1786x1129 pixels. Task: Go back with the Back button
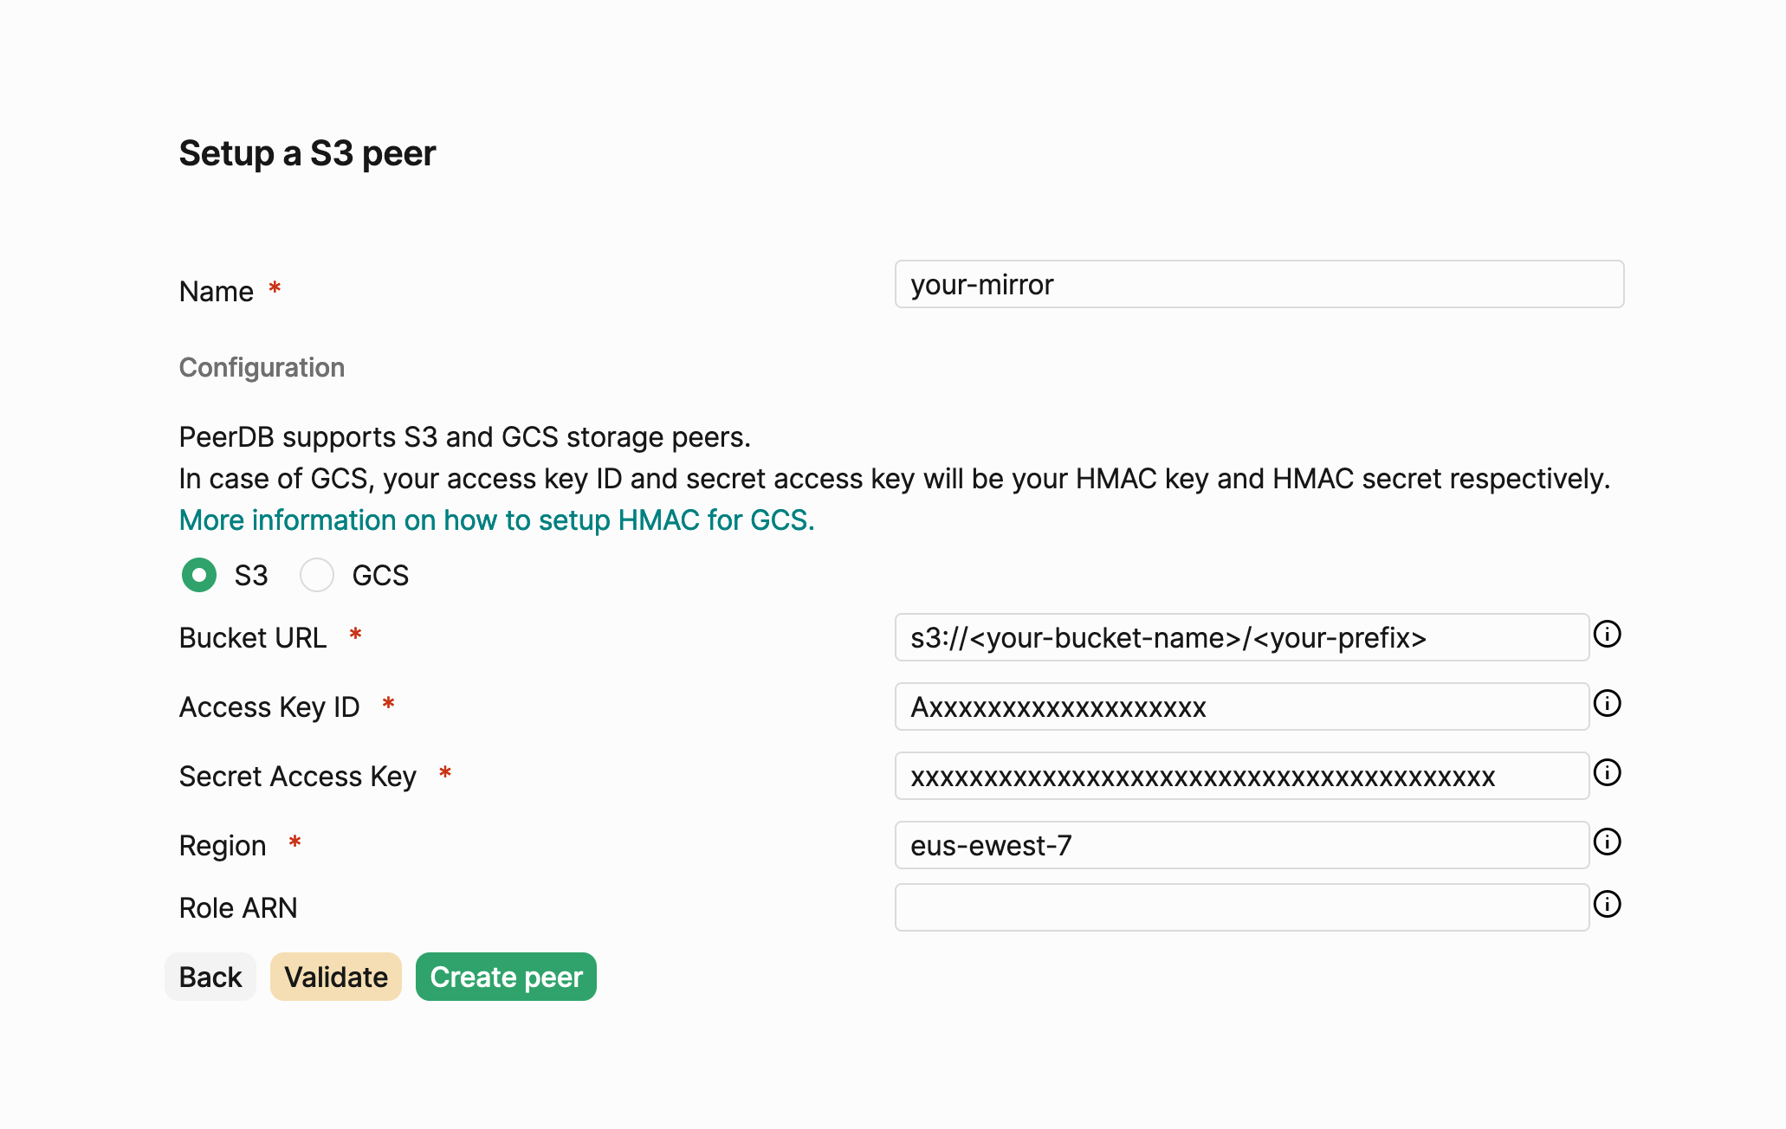(210, 977)
